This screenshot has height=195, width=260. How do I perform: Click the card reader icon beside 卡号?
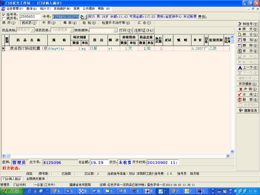click(x=82, y=17)
